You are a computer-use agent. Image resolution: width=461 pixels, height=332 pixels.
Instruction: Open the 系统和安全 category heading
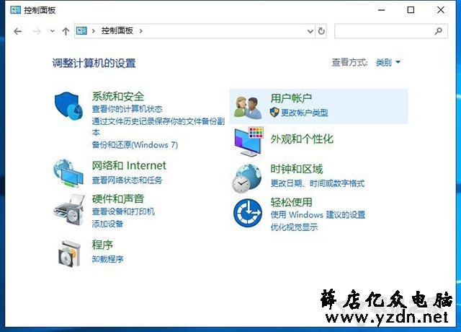click(x=118, y=96)
